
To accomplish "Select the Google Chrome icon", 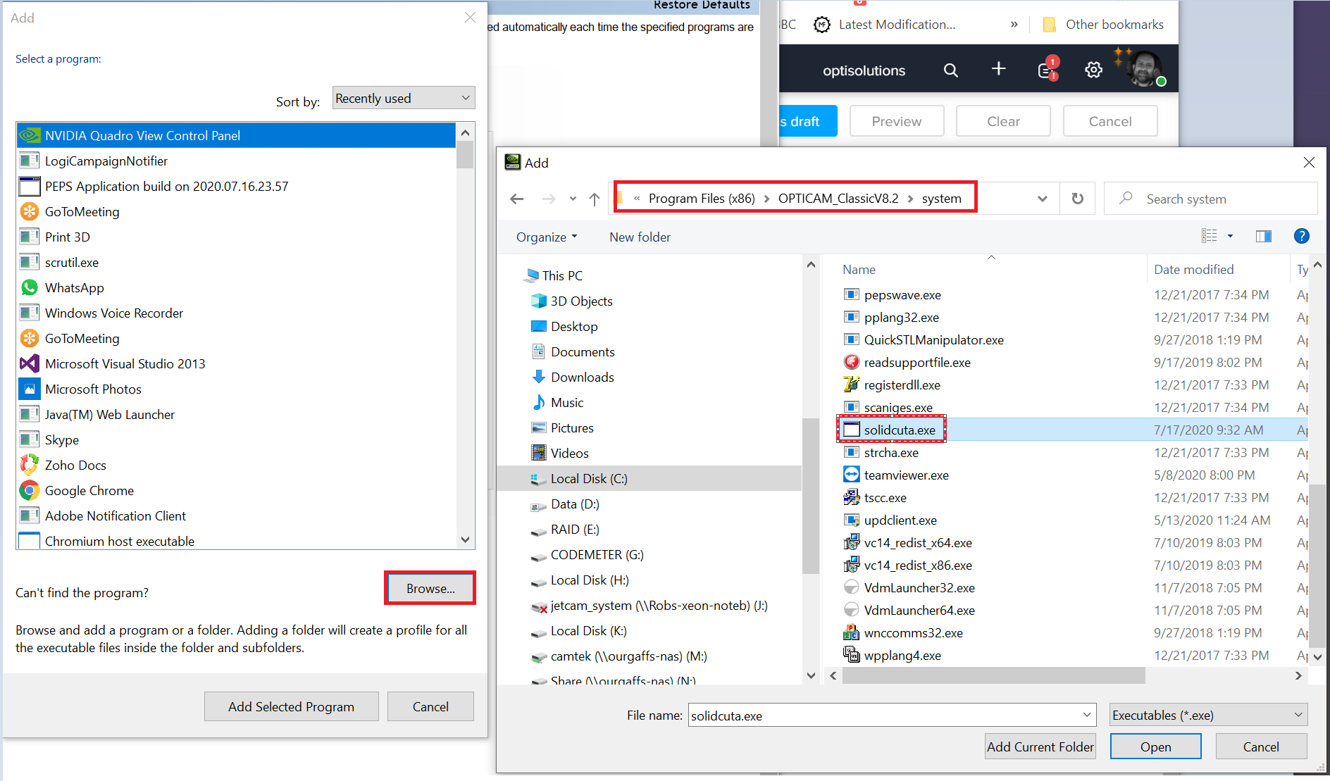I will pyautogui.click(x=30, y=490).
